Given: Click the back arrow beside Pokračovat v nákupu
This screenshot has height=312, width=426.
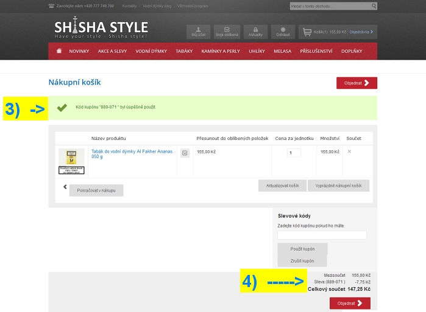Looking at the screenshot, I should pos(65,187).
